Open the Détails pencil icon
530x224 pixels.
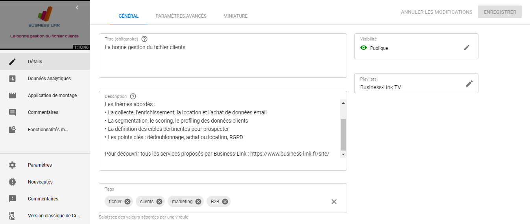click(x=13, y=62)
